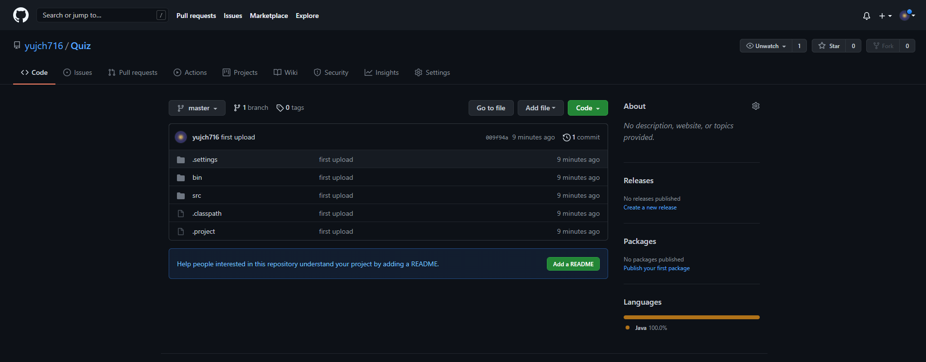The height and width of the screenshot is (362, 926).
Task: Click the repository icon beside yujch716
Action: tap(17, 45)
